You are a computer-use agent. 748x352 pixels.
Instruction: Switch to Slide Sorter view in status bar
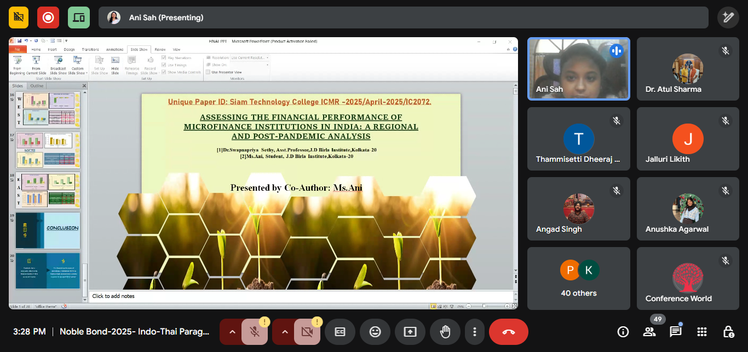click(440, 306)
